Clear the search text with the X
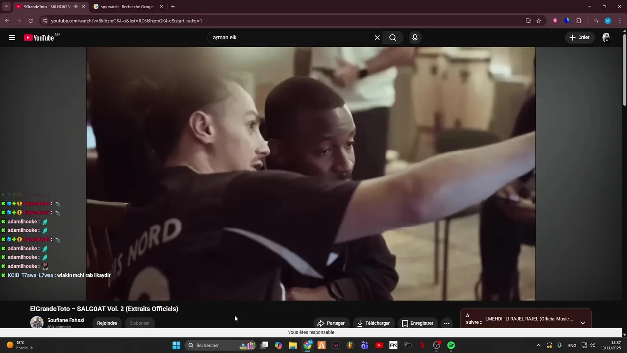Screen dimensions: 627x353 click(377, 38)
